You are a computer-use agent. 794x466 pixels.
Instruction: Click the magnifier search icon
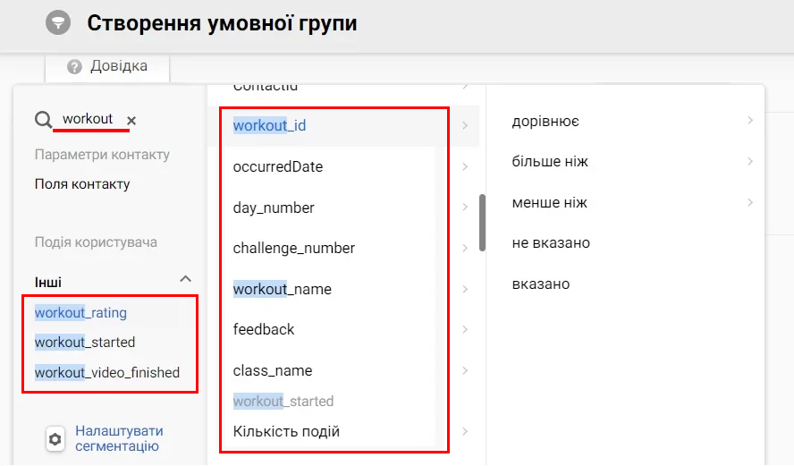[x=44, y=120]
